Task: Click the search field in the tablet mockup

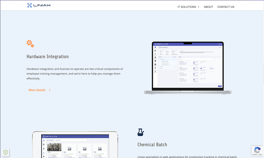Action: [x=72, y=140]
